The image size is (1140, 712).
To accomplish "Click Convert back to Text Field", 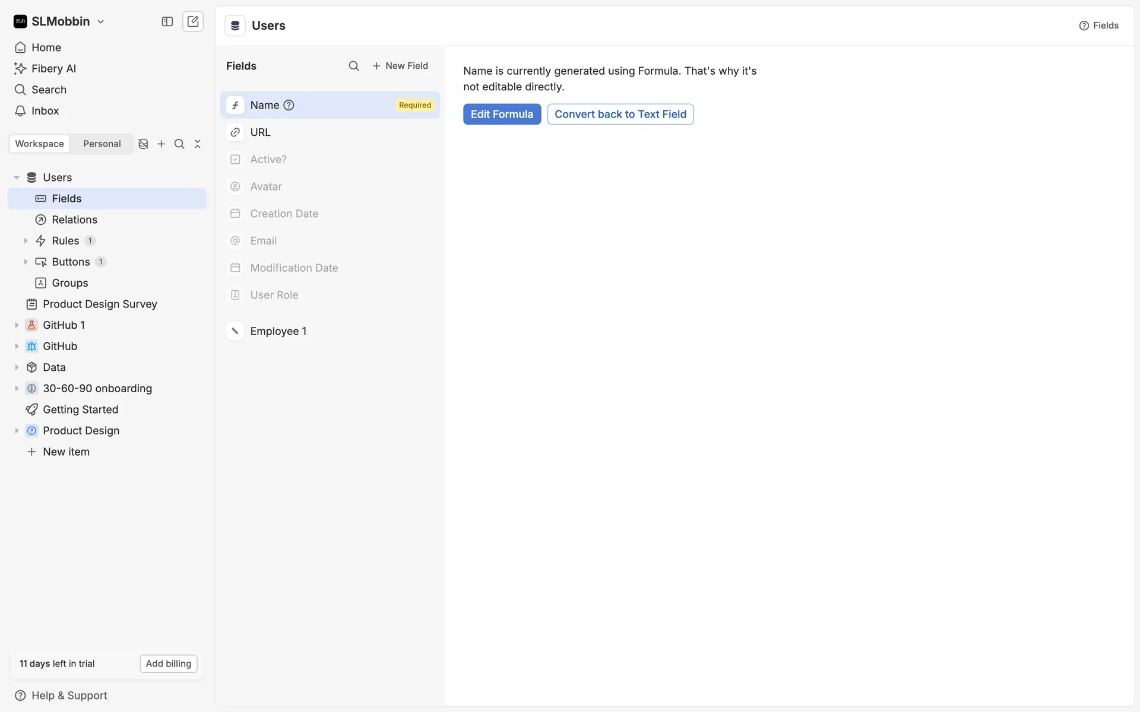I will pyautogui.click(x=620, y=114).
